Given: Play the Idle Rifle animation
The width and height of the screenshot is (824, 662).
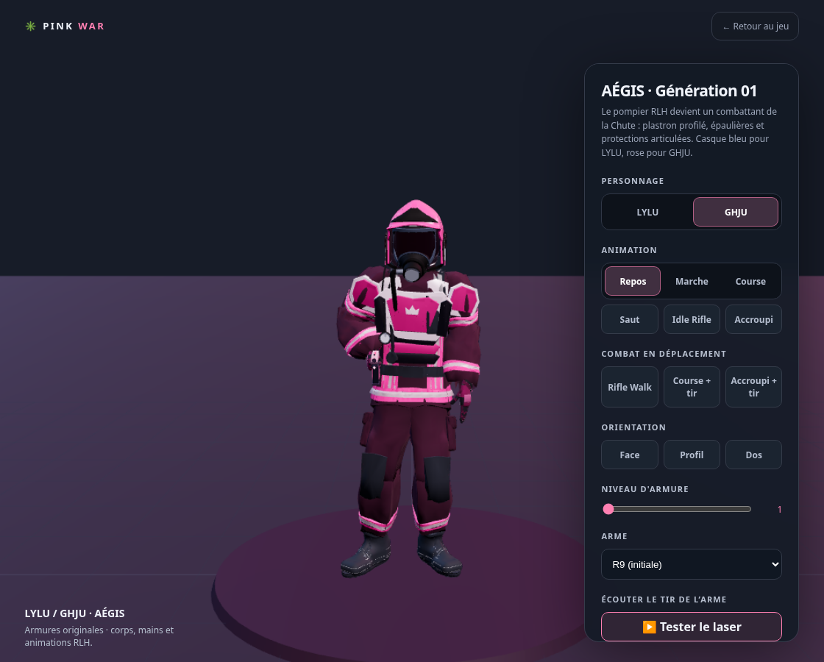Looking at the screenshot, I should pos(692,319).
